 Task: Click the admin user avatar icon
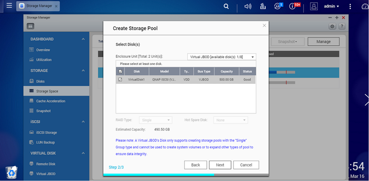click(314, 6)
